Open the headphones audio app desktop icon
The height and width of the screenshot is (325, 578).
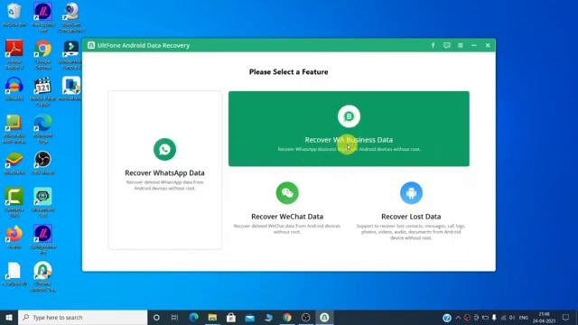(14, 88)
